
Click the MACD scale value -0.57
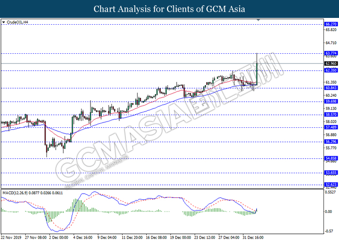pos(329,231)
